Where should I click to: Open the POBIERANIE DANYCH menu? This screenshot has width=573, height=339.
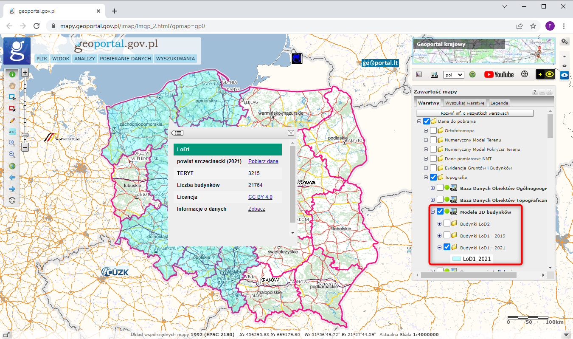[125, 59]
